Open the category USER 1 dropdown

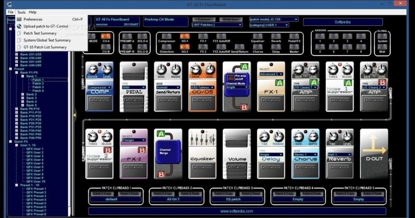269,25
